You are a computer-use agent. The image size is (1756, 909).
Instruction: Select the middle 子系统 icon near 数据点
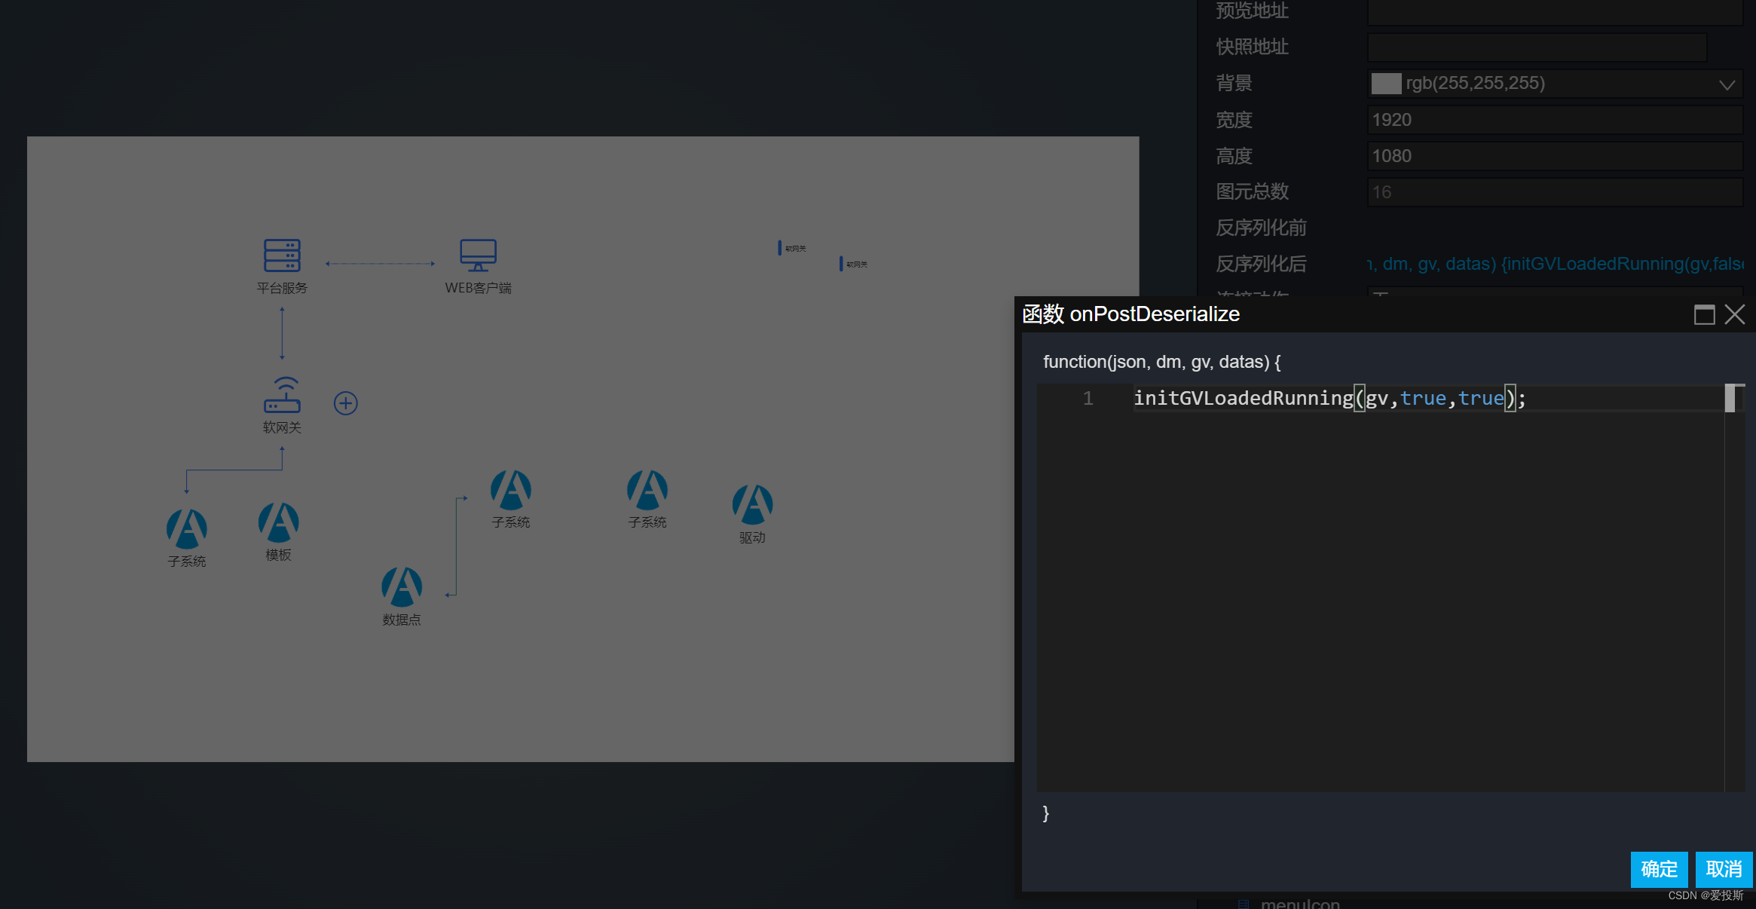[510, 491]
